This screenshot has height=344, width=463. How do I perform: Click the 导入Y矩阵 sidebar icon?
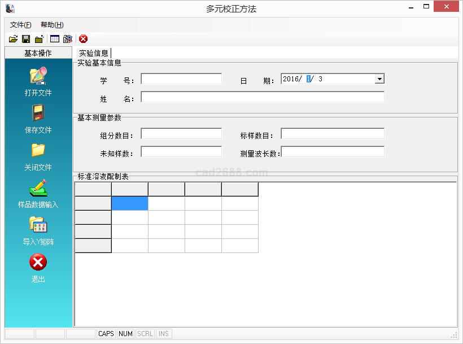[38, 225]
